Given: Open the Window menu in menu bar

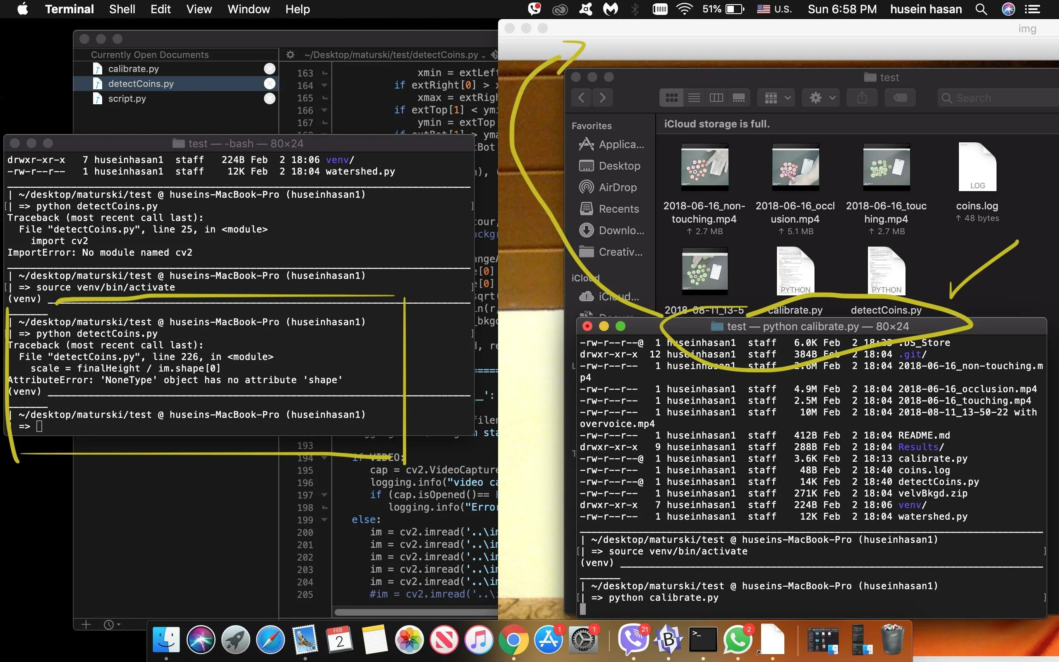Looking at the screenshot, I should coord(248,9).
